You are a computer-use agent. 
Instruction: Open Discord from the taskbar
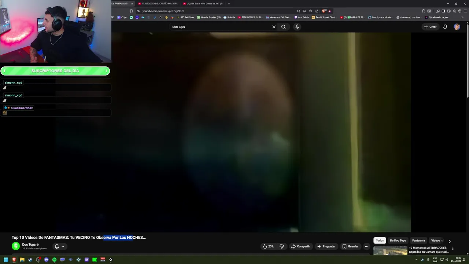point(46,260)
